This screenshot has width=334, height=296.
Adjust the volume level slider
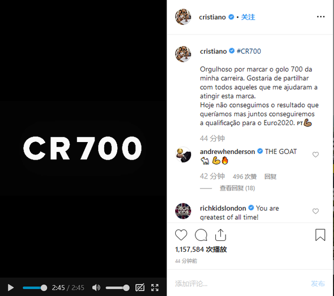[x=118, y=288]
